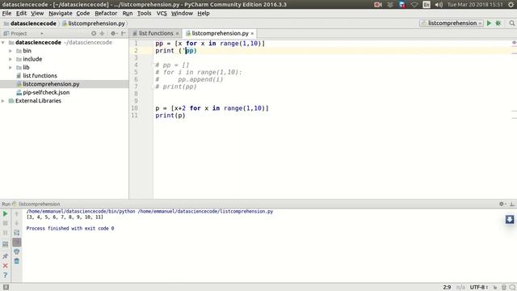Screen dimensions: 517x291
Task: Close the Run tab with the red X
Action: tap(6, 266)
